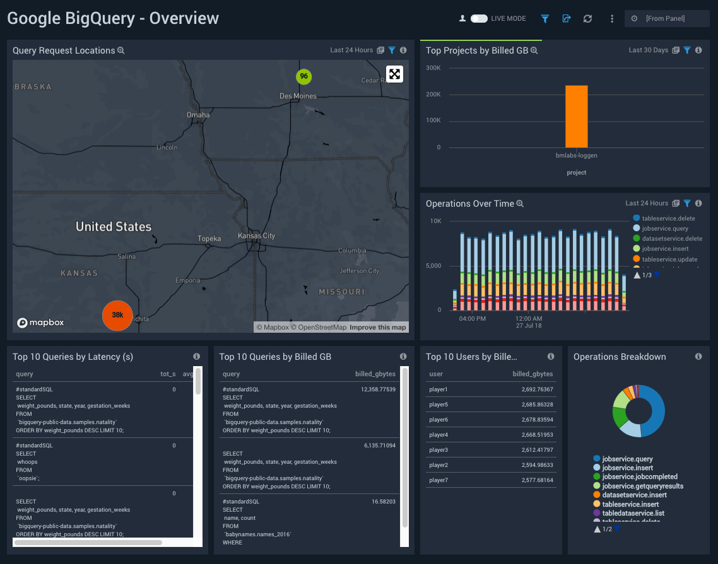Toggle the LIVE MODE switch off
Image resolution: width=718 pixels, height=564 pixels.
pos(481,18)
